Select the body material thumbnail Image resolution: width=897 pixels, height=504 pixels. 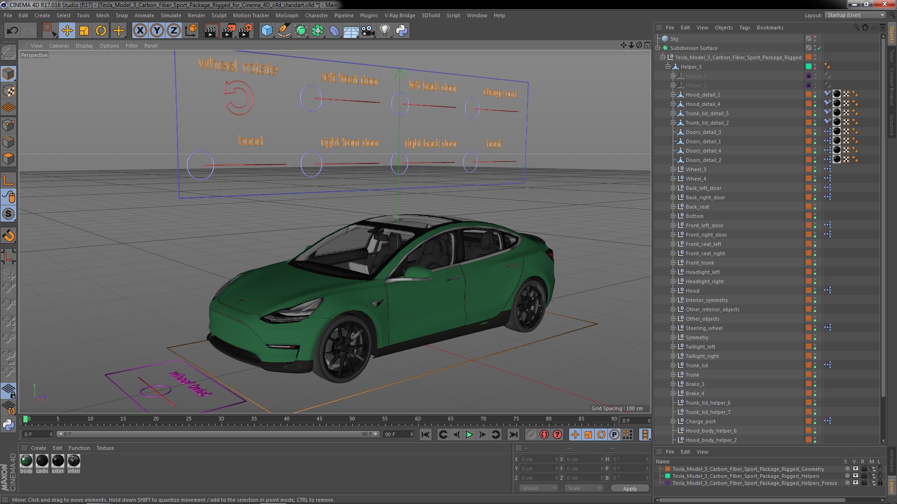[x=26, y=461]
